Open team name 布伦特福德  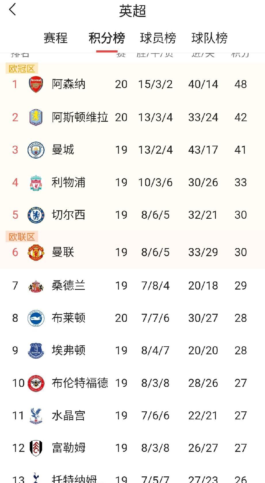[x=80, y=383]
